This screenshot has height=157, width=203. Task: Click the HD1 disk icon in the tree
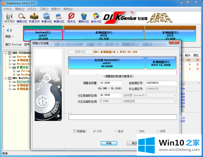[x=10, y=78]
